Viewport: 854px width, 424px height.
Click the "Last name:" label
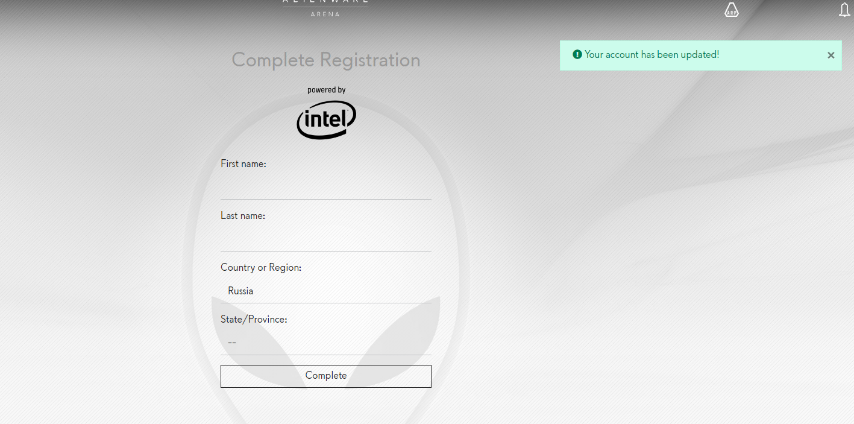tap(243, 215)
